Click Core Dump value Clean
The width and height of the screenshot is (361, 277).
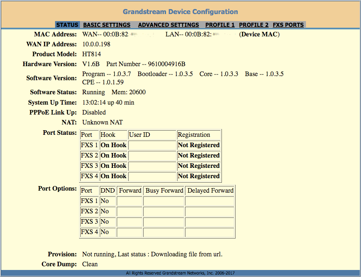coord(90,264)
